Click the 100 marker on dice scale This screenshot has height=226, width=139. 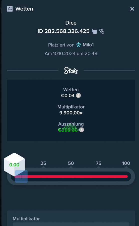[126, 163]
